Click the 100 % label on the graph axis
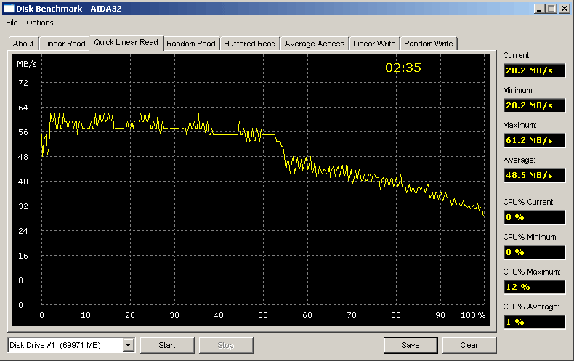 click(x=472, y=315)
